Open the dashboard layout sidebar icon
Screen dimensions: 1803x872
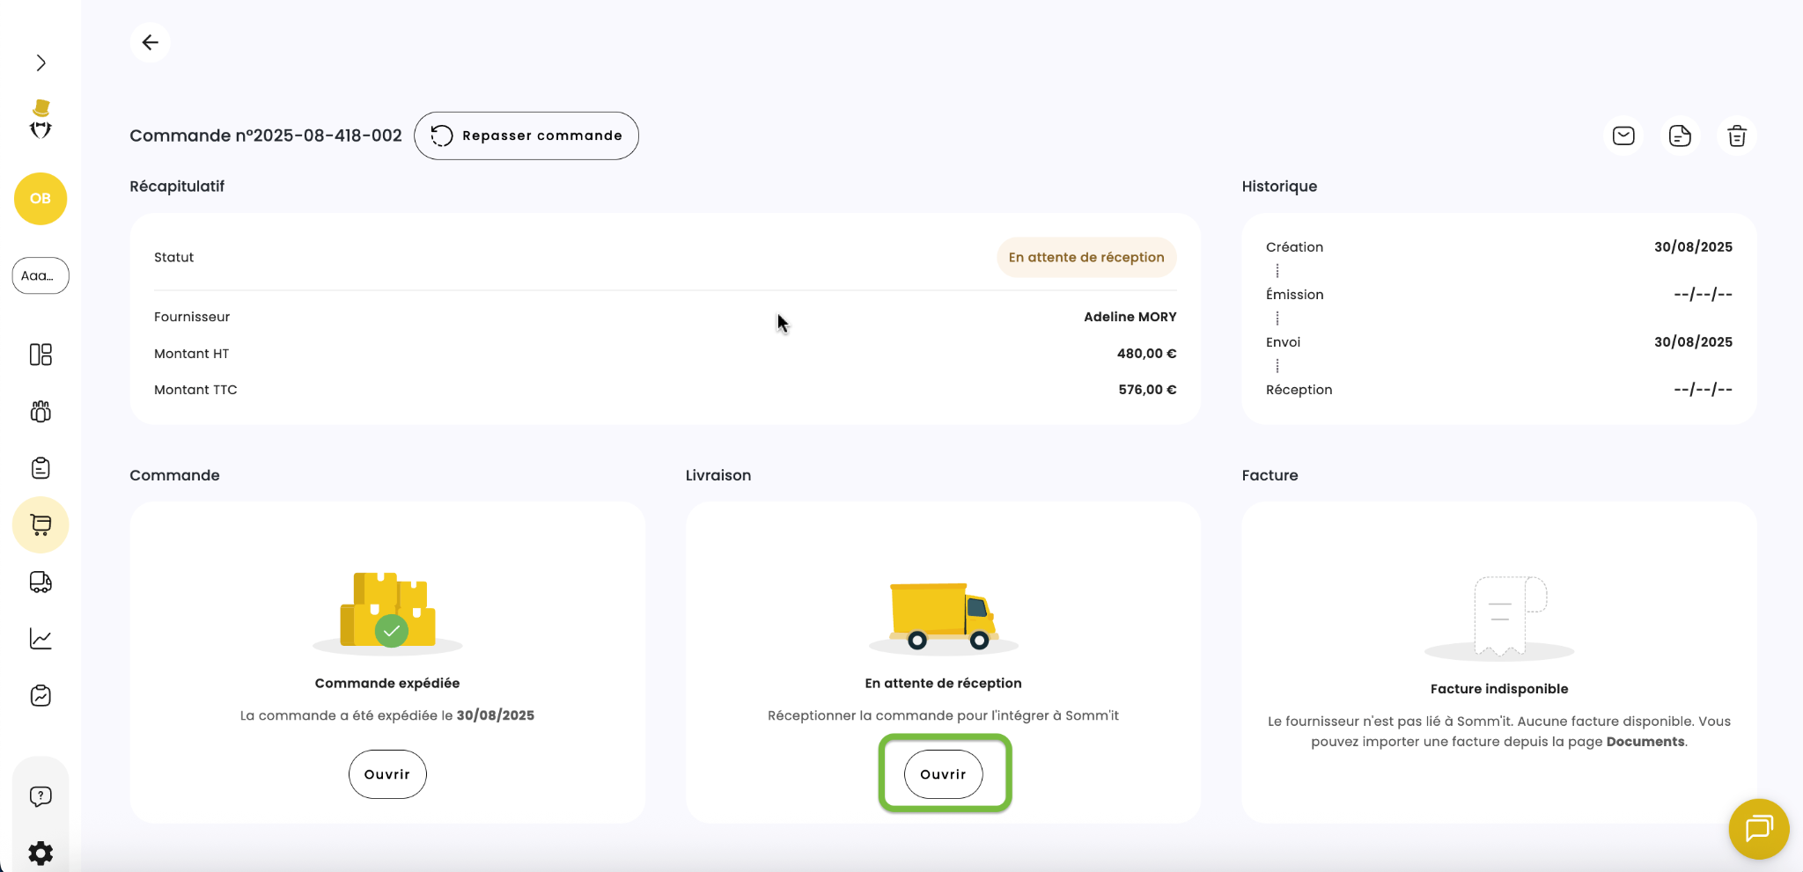point(40,355)
